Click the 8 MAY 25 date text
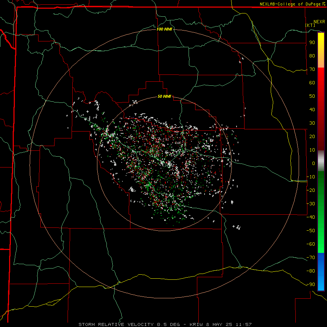This screenshot has height=327, width=327. click(219, 324)
